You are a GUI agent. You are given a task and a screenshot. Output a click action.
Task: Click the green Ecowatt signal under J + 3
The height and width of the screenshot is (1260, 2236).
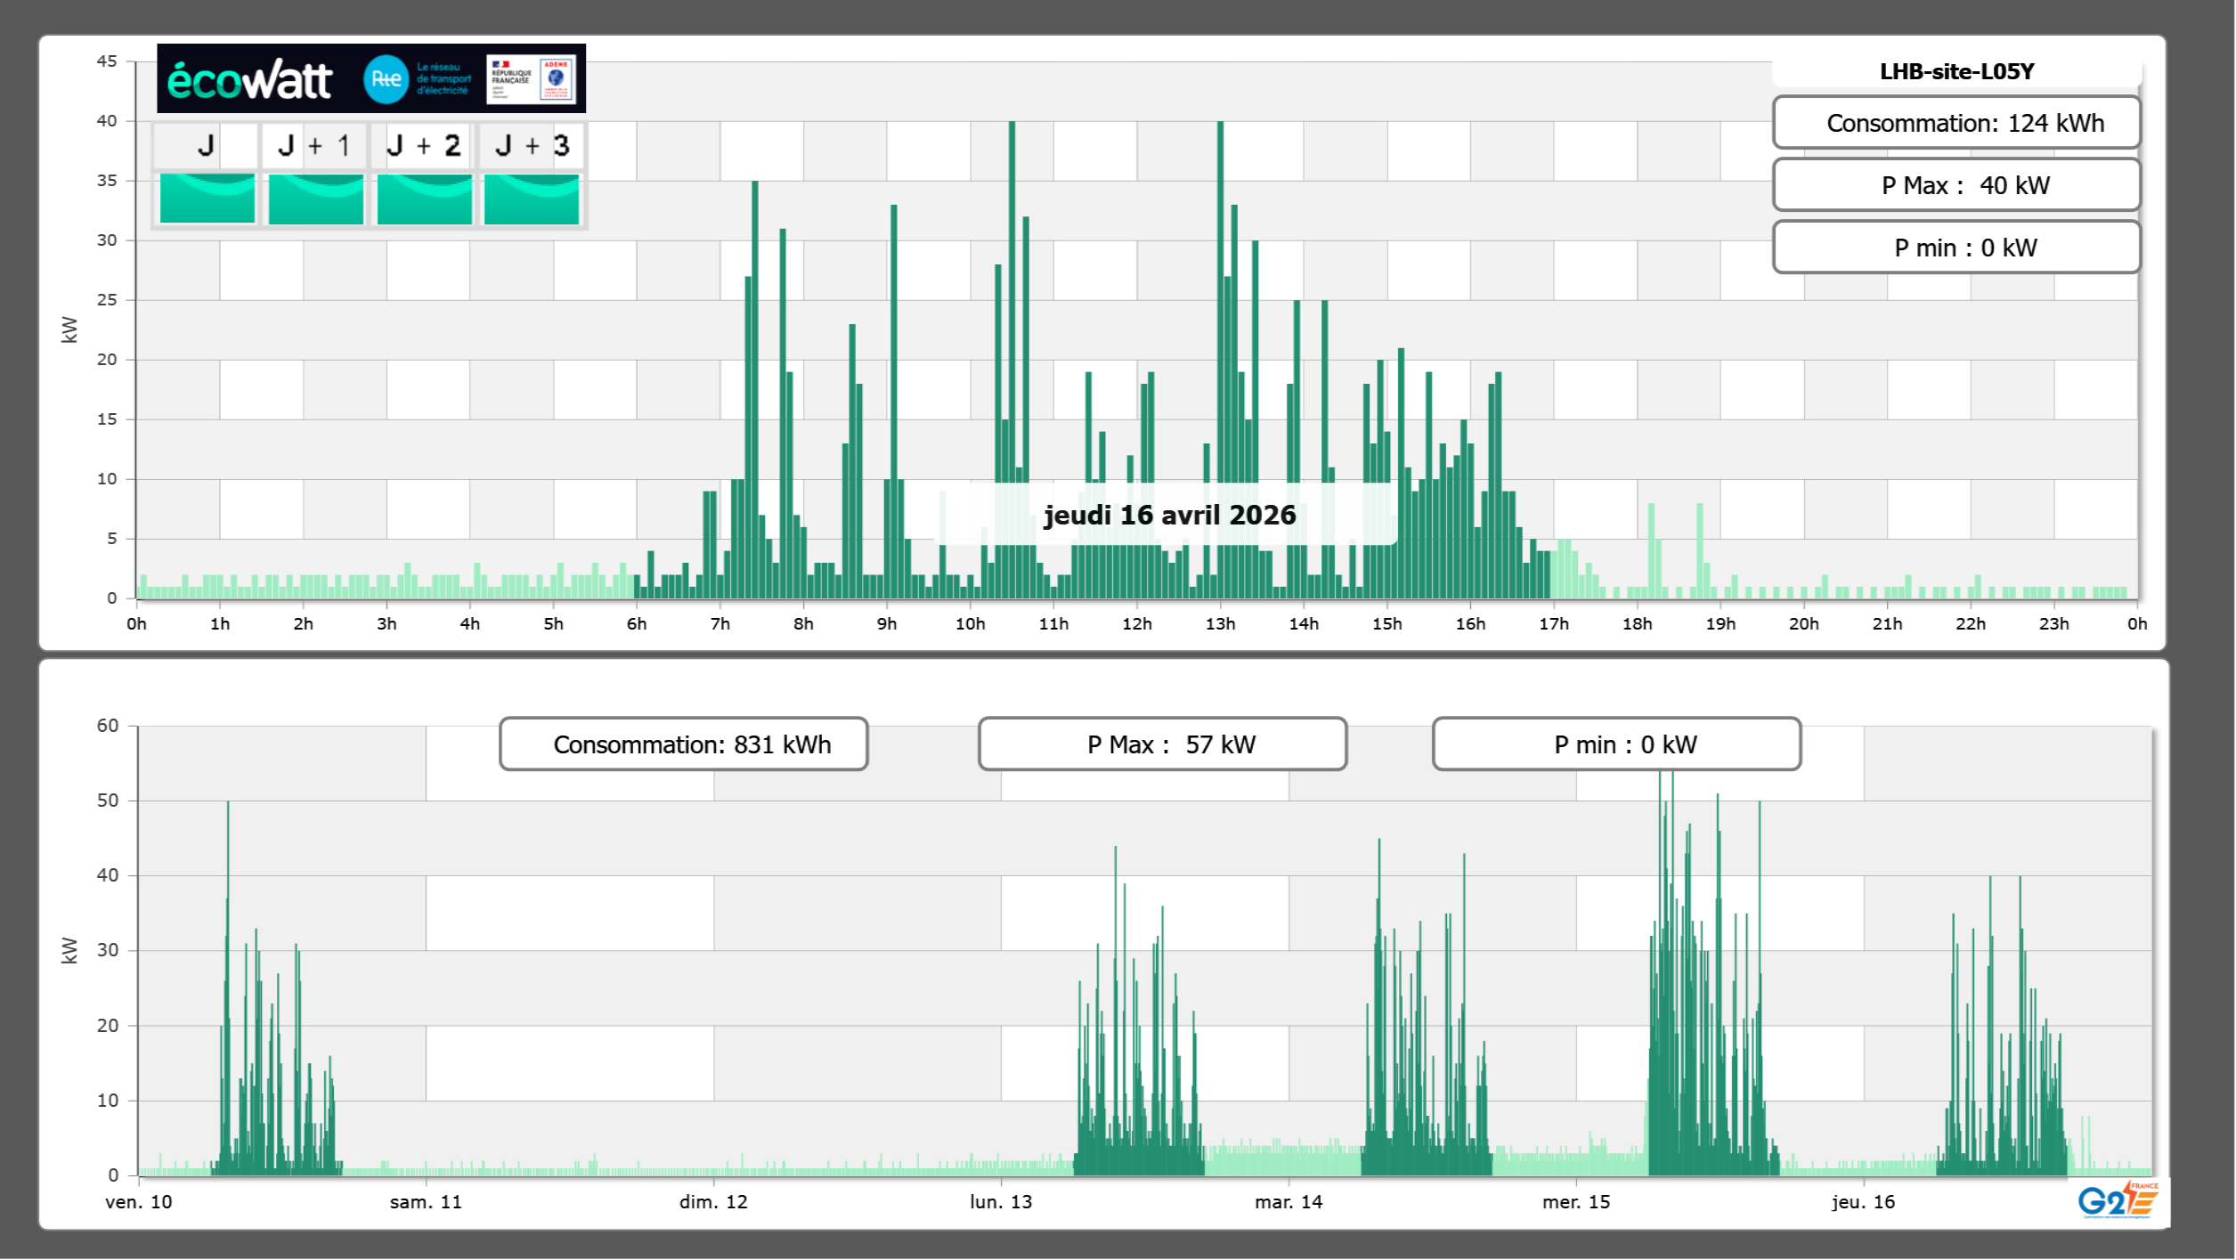click(x=532, y=199)
